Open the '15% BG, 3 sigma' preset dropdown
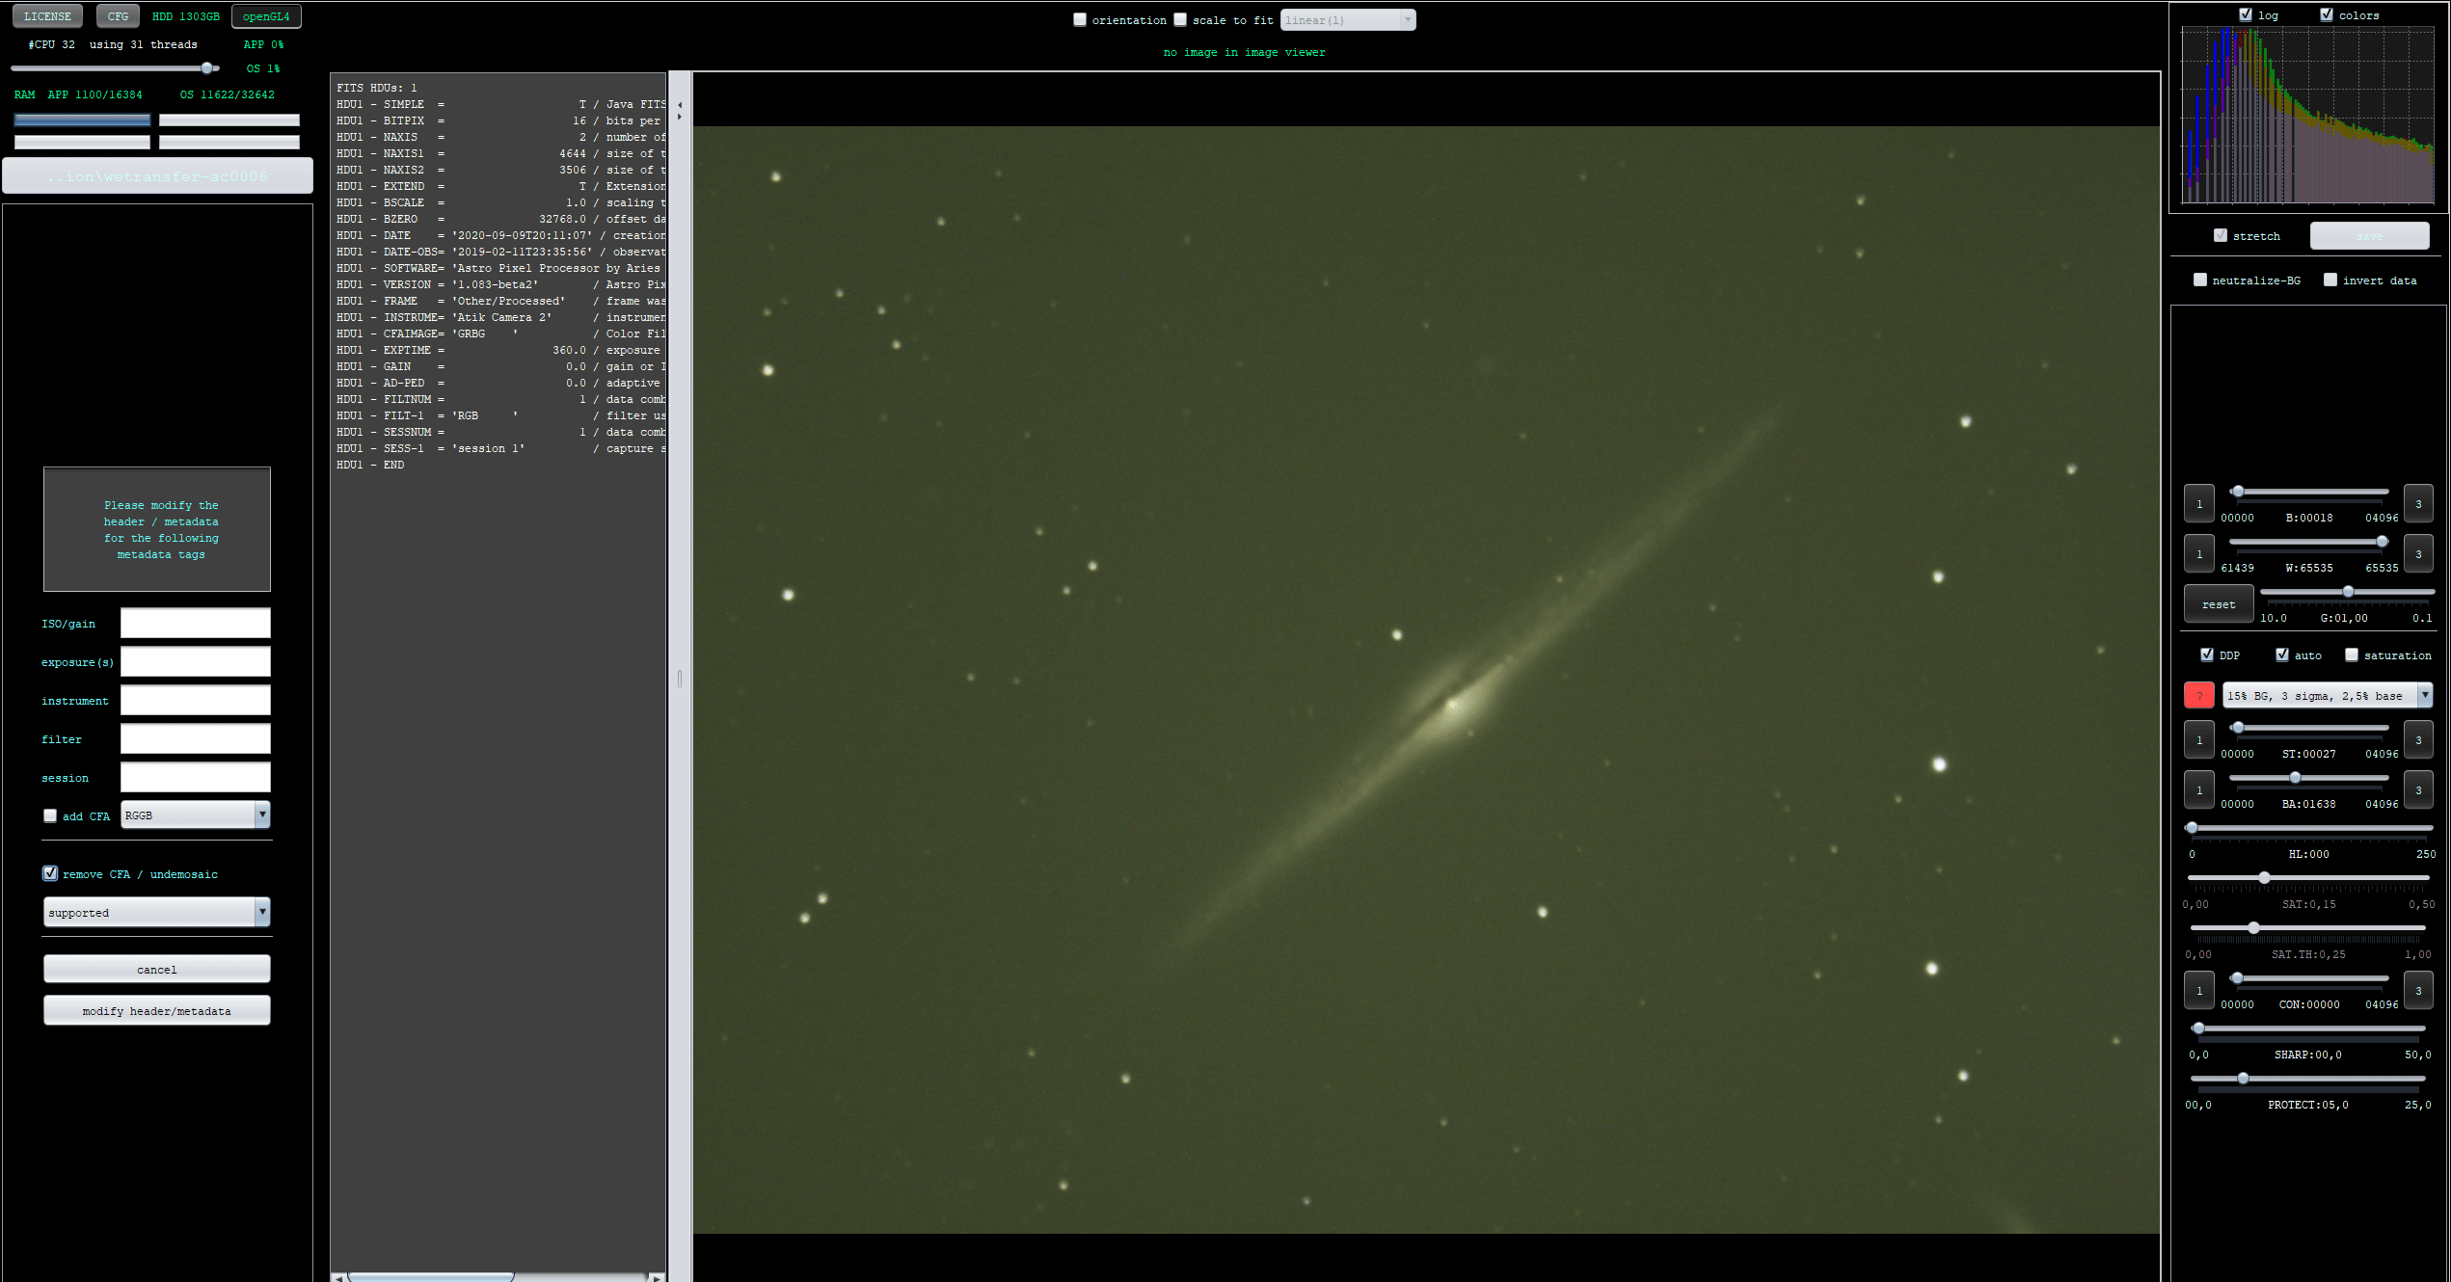2451x1282 pixels. pos(2424,695)
